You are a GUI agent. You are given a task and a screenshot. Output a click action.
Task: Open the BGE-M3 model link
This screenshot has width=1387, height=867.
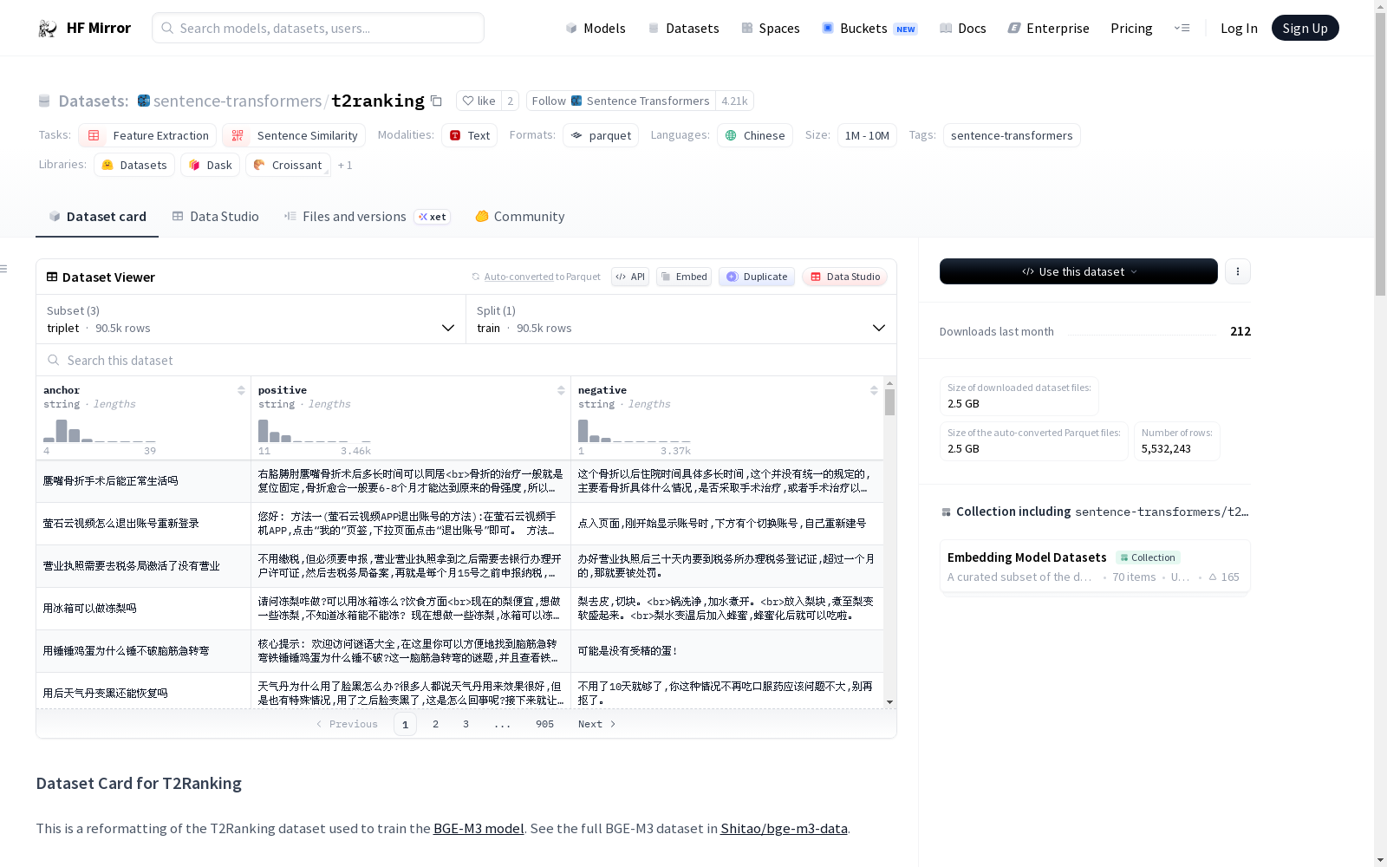[x=479, y=828]
